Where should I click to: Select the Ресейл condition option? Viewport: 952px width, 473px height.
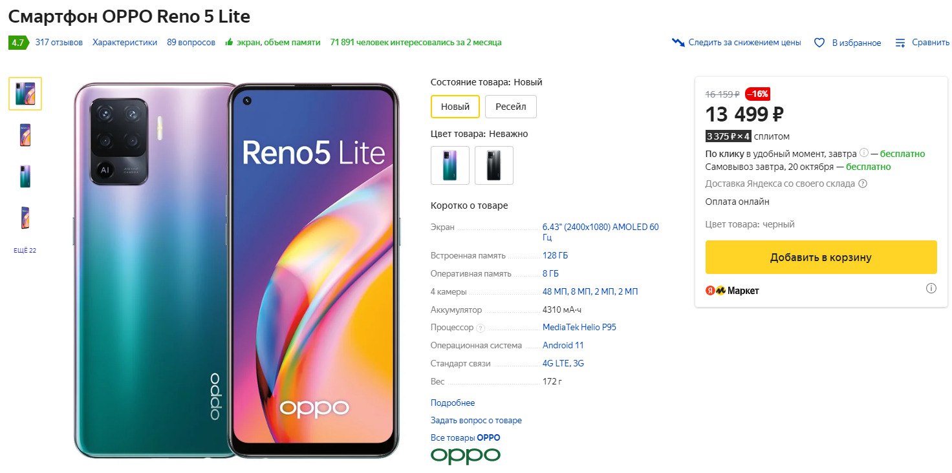pyautogui.click(x=511, y=107)
